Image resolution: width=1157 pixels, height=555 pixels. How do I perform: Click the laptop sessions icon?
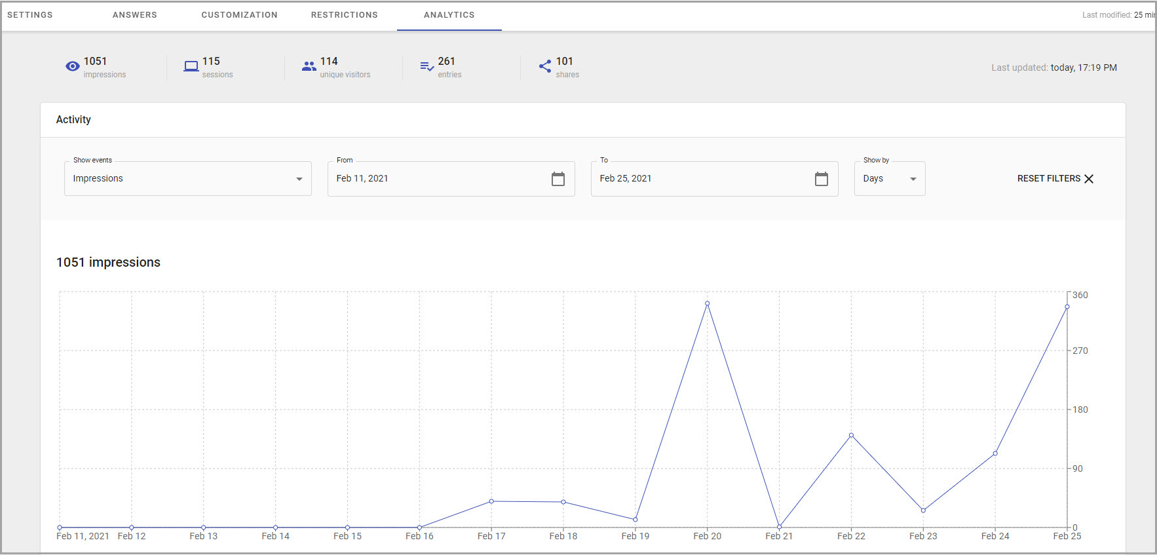pyautogui.click(x=191, y=66)
